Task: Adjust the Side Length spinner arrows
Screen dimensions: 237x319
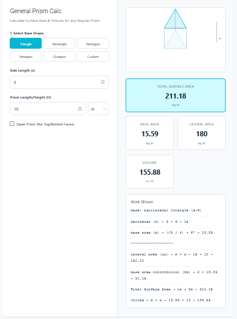Action: tap(103, 82)
